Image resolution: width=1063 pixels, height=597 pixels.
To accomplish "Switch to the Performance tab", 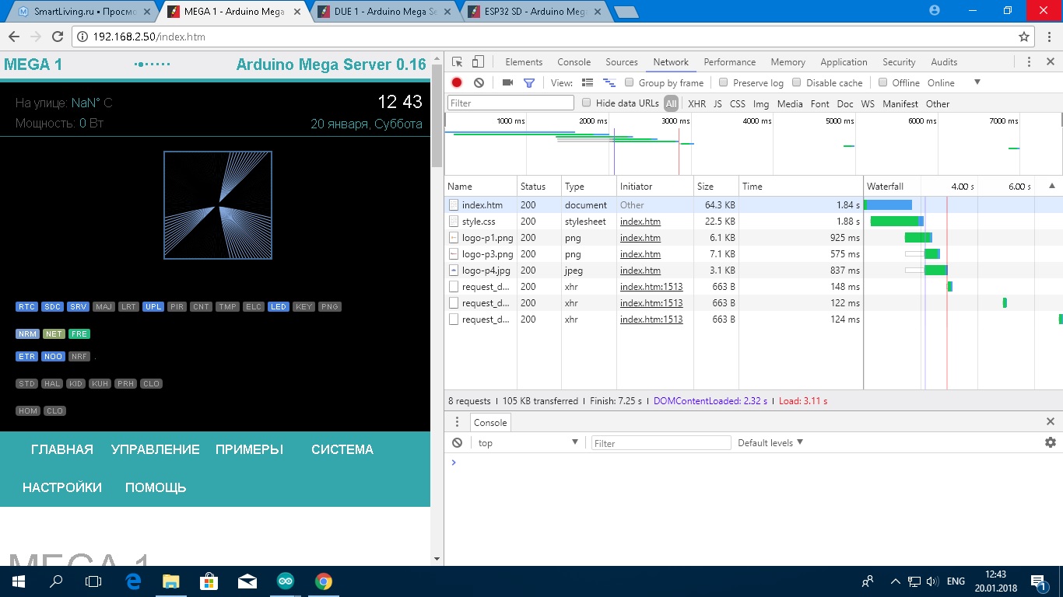I will [729, 62].
